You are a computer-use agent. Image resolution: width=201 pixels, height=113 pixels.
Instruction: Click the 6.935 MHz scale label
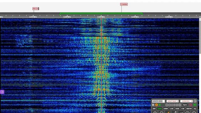click(x=169, y=17)
